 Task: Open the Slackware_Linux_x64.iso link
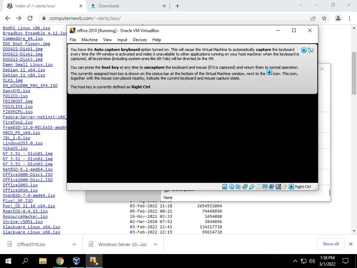(x=31, y=227)
